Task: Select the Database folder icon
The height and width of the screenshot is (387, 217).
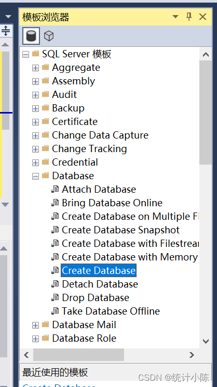Action: 45,176
